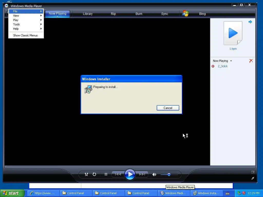The height and width of the screenshot is (197, 263).
Task: Click the installer icon in dialog
Action: [x=88, y=89]
